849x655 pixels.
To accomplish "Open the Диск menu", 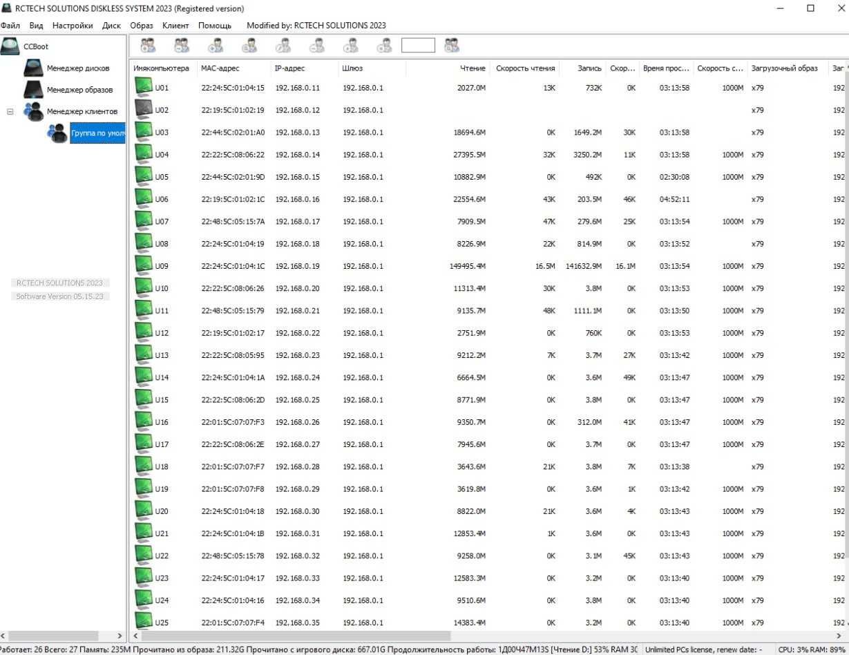I will [x=111, y=26].
